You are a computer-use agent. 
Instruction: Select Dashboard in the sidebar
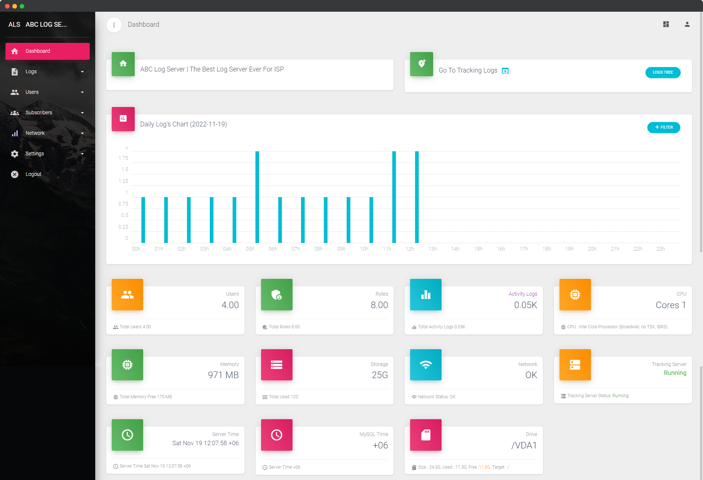coord(48,51)
